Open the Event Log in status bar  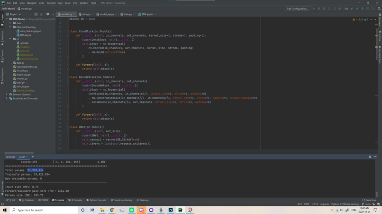tap(370, 200)
